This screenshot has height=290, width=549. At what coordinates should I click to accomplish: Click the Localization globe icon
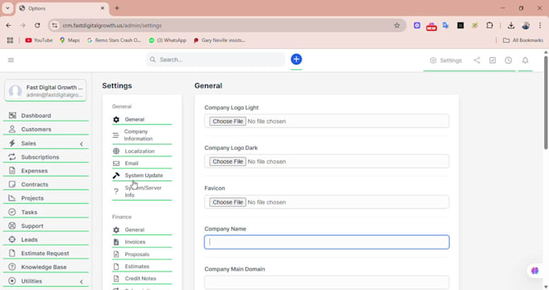coord(116,151)
